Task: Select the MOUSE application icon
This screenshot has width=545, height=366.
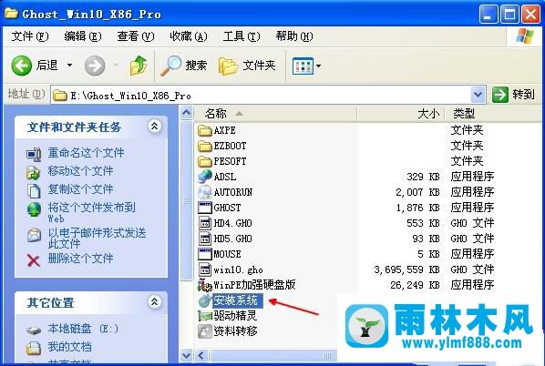Action: pos(205,254)
